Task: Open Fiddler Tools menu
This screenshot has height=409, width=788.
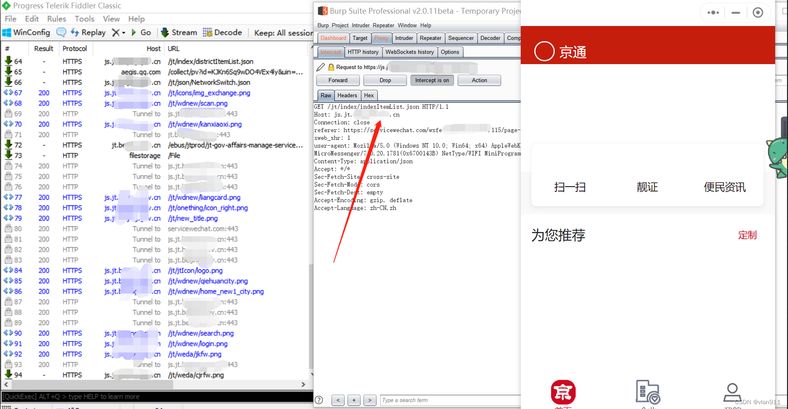Action: pyautogui.click(x=84, y=19)
